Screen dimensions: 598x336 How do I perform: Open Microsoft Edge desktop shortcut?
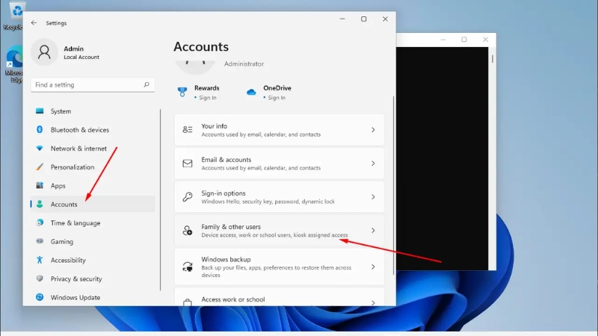coord(13,60)
